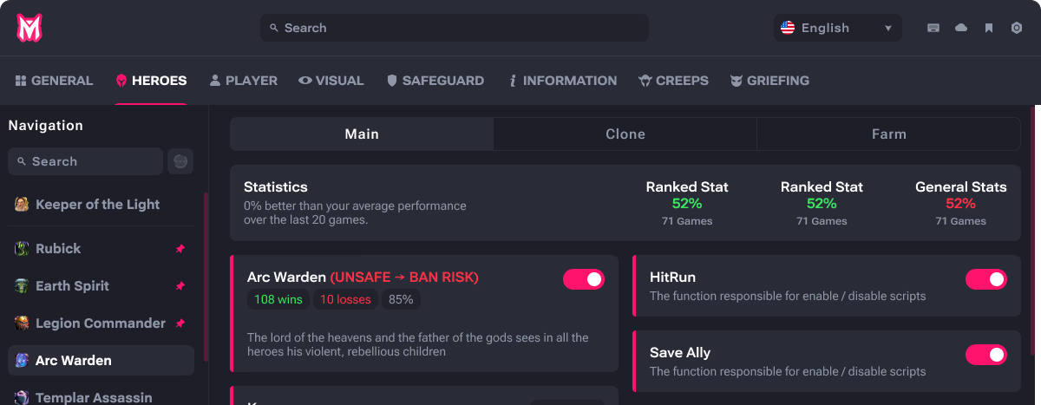Turn off the HitRun switch
Screen dimensions: 1041x405
click(986, 279)
